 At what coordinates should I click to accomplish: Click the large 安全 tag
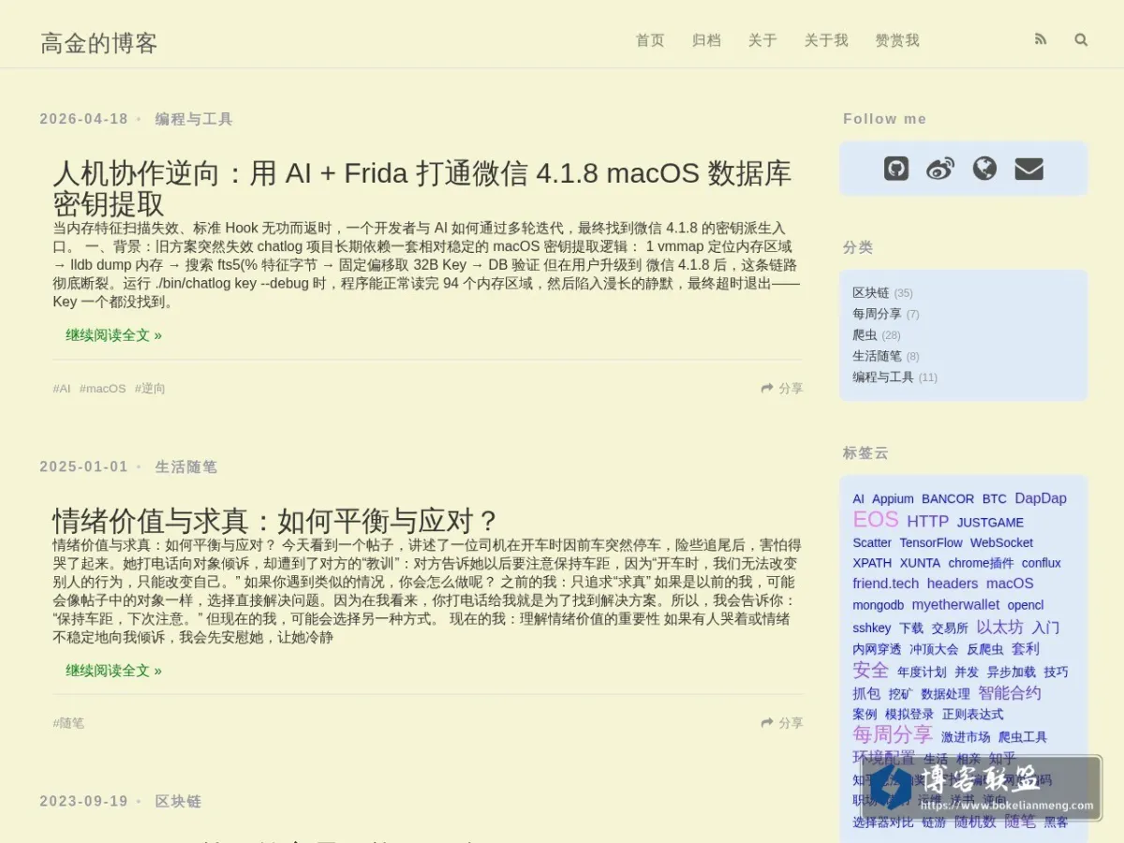pos(870,671)
